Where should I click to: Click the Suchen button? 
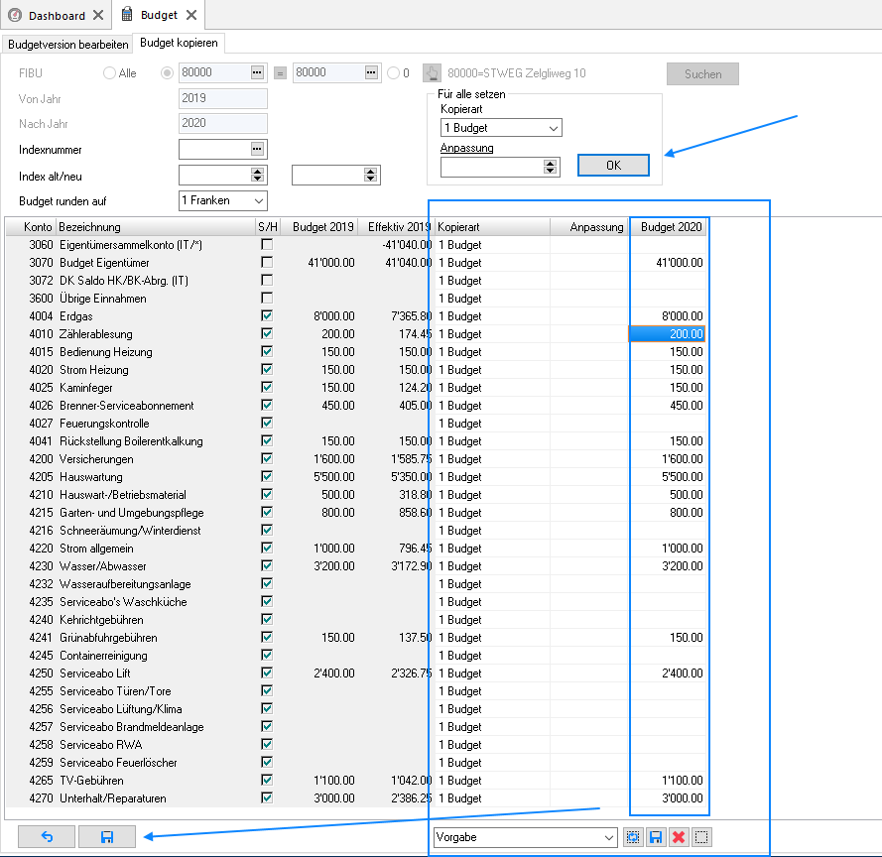[x=702, y=73]
